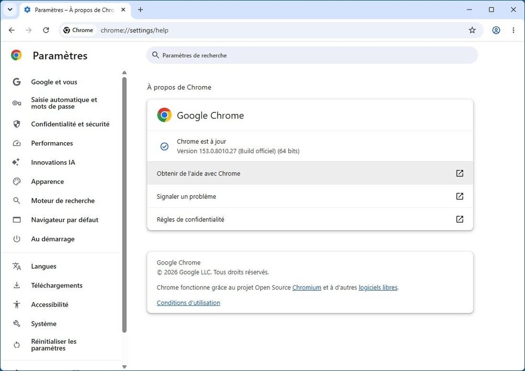Click the speedometer Performances icon
This screenshot has width=525, height=371.
pos(17,143)
